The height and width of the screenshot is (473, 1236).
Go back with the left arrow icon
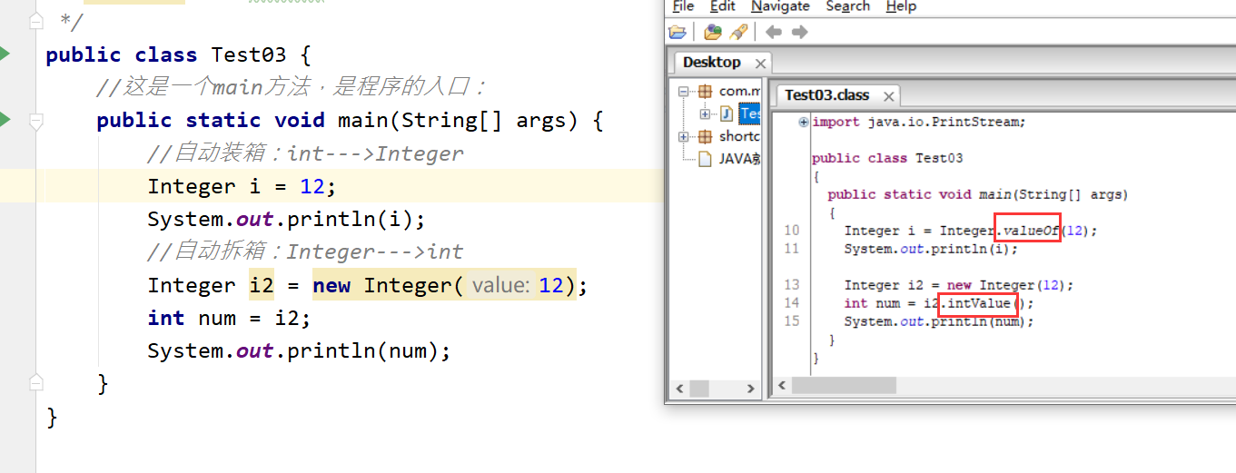pyautogui.click(x=774, y=32)
